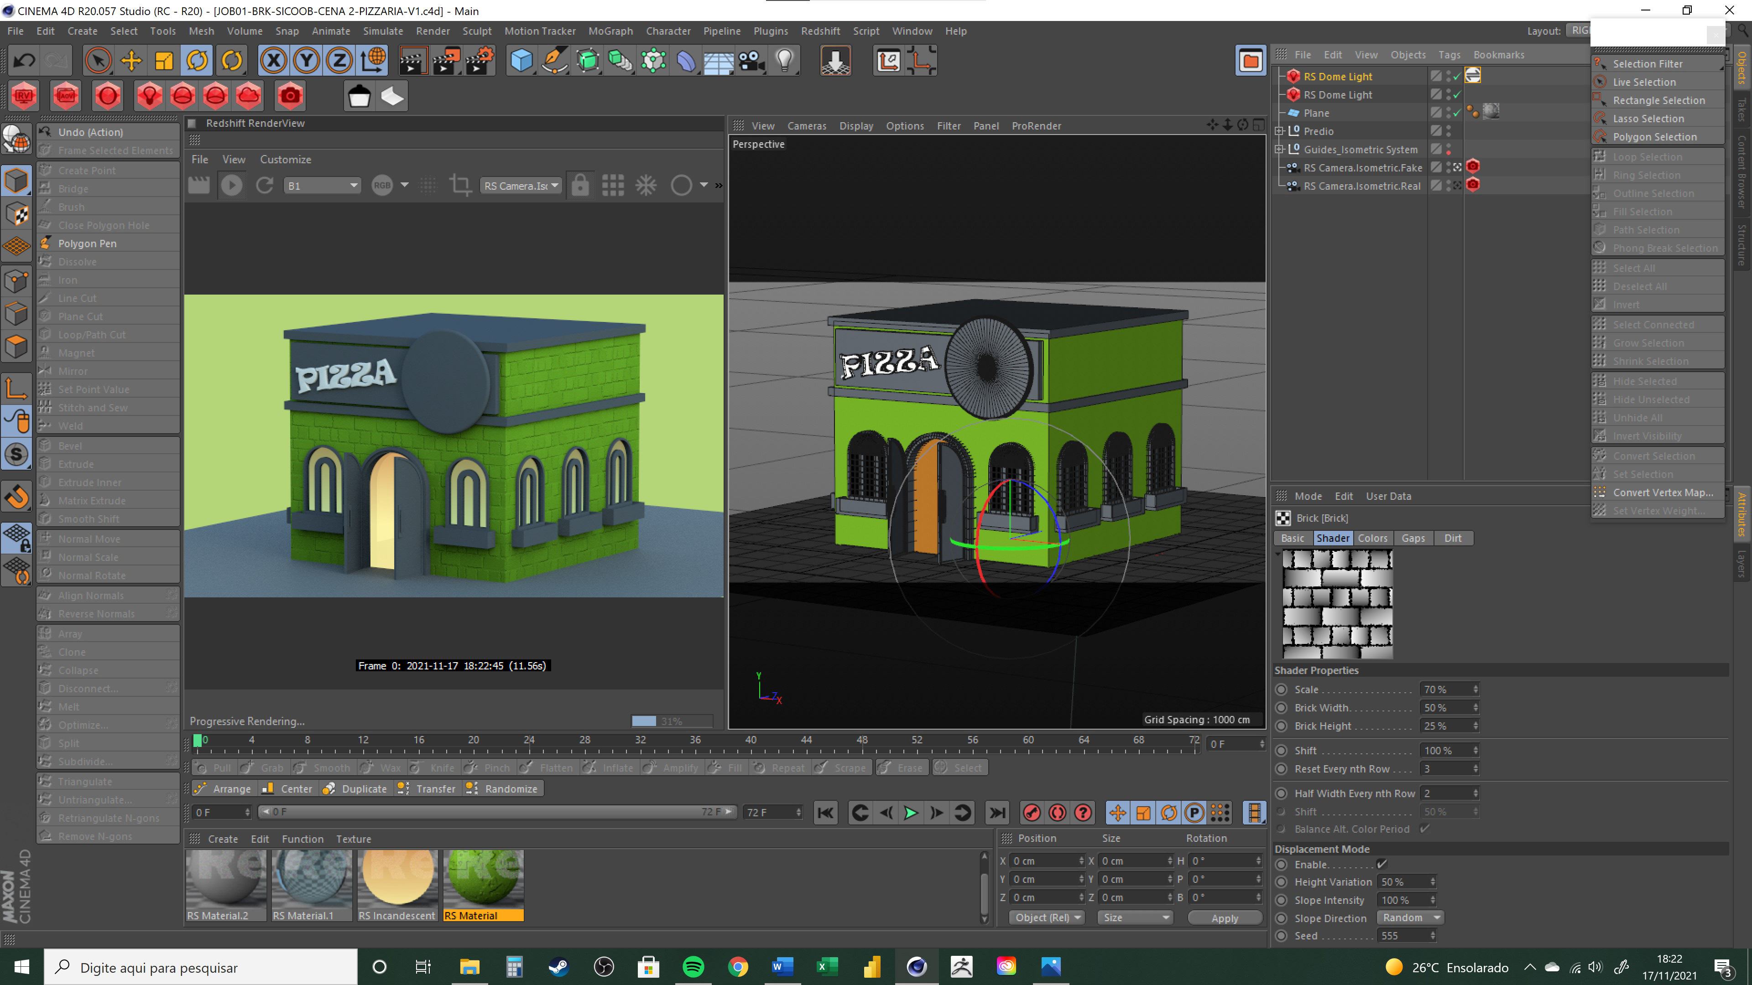
Task: Click the Windows search box in taskbar
Action: [201, 967]
